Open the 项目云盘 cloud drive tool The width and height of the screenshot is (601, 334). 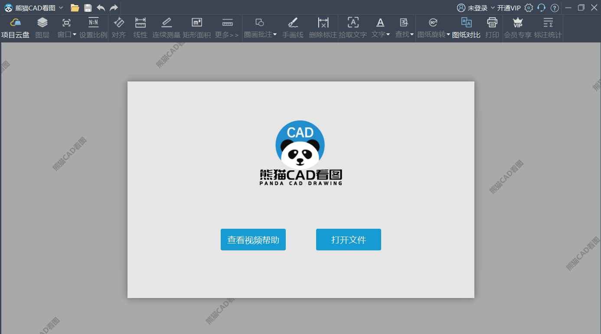[x=15, y=29]
